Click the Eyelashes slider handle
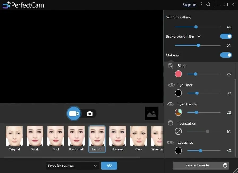 (201, 151)
